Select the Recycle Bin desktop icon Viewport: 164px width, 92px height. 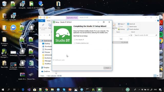(x=4, y=5)
